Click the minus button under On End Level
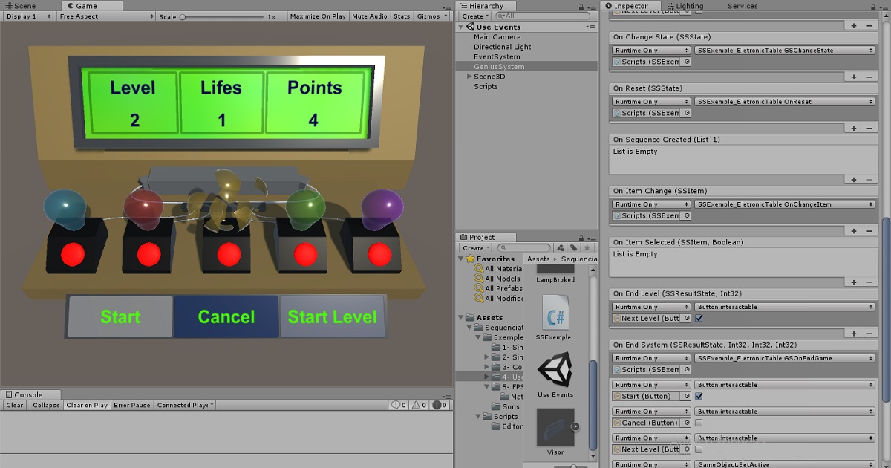 pos(869,334)
